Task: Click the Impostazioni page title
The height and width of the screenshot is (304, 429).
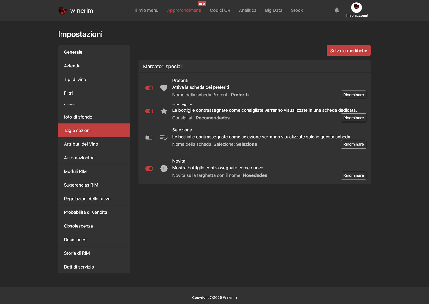Action: click(80, 34)
